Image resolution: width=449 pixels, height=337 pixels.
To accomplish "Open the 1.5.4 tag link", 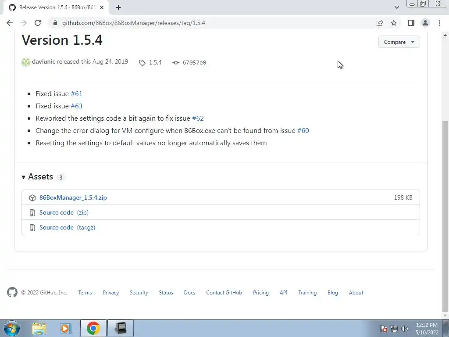I will pos(155,62).
